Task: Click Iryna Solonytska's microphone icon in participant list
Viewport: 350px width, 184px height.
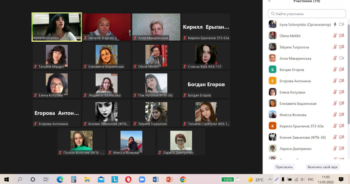Action: (335, 25)
